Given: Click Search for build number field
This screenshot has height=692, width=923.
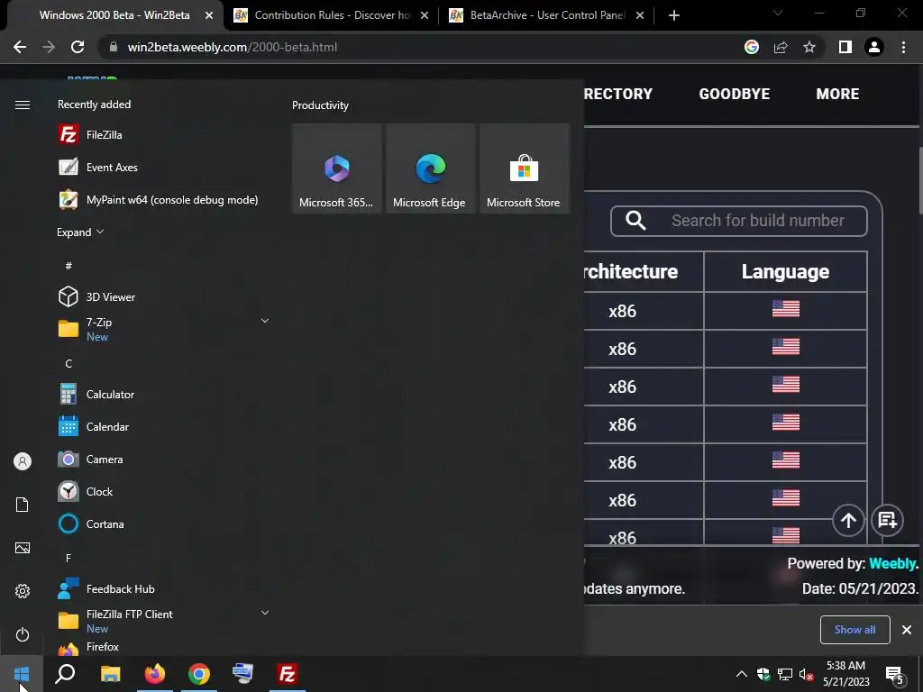Looking at the screenshot, I should [x=739, y=221].
